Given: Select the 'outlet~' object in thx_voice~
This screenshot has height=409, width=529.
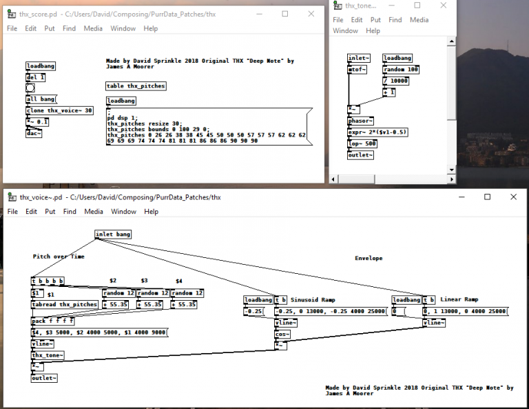Looking at the screenshot, I should (x=44, y=378).
